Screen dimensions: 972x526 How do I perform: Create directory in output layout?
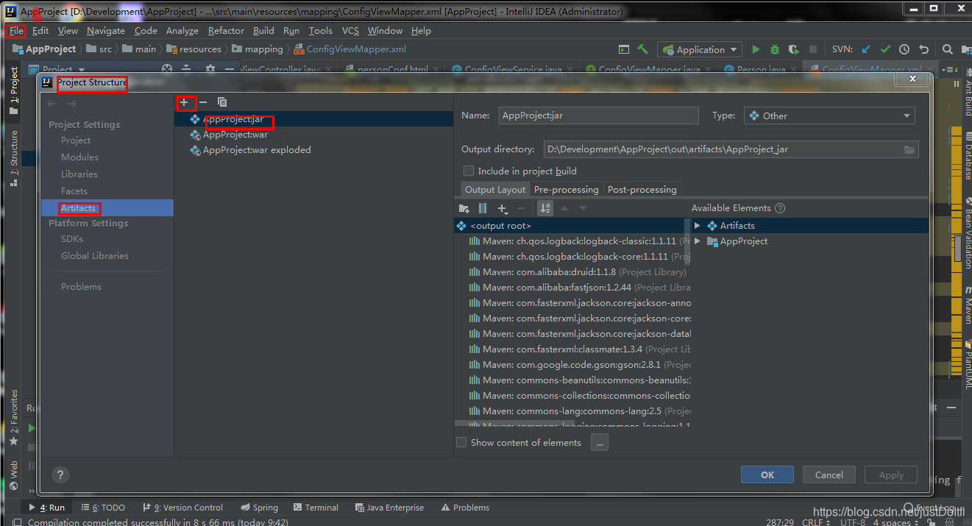[464, 209]
